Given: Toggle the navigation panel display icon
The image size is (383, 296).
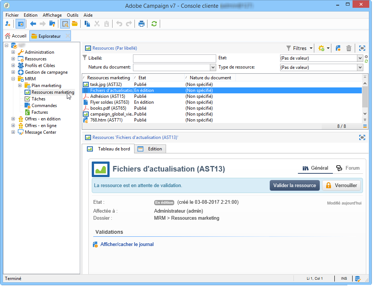Looking at the screenshot, I should coord(20,24).
